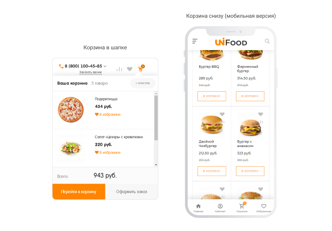Image resolution: width=332 pixels, height=231 pixels.
Task: Click Перейти в корзину button
Action: tap(79, 191)
